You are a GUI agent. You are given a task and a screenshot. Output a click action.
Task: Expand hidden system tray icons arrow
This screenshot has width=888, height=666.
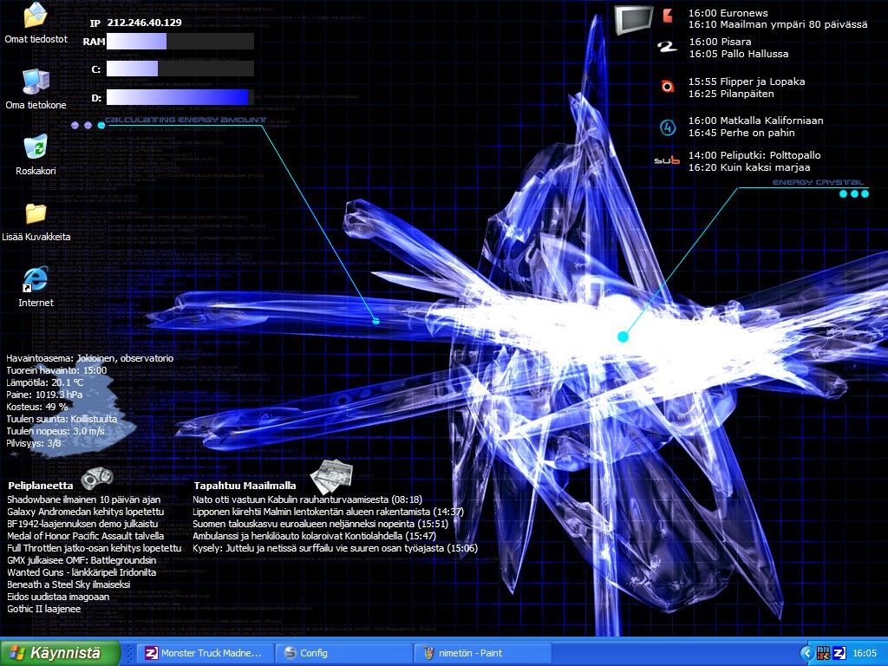[x=806, y=653]
